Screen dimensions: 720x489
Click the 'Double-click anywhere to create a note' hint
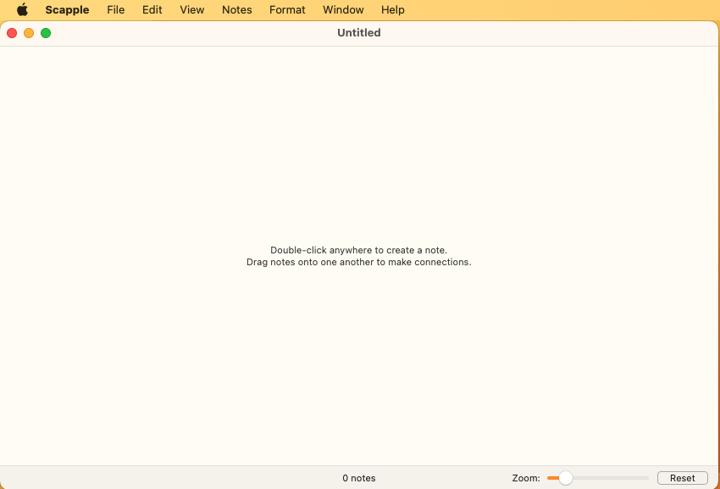(358, 250)
